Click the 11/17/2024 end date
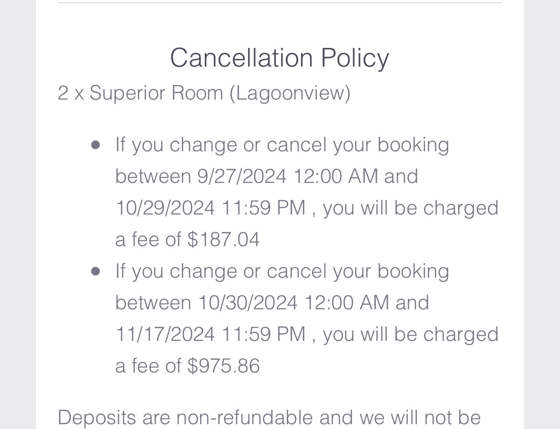 165,334
